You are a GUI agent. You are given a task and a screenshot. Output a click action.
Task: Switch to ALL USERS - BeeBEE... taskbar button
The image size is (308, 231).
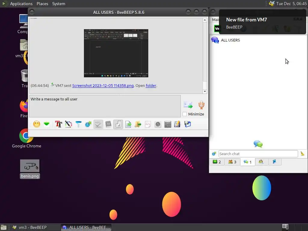click(86, 227)
